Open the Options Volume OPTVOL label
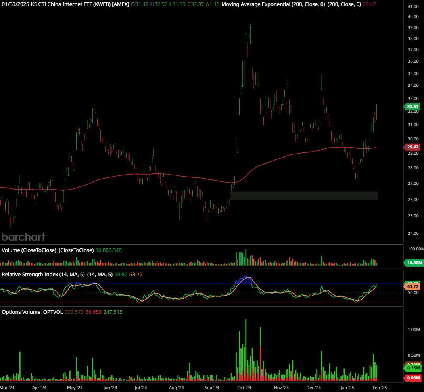This screenshot has height=392, width=424. [x=32, y=312]
